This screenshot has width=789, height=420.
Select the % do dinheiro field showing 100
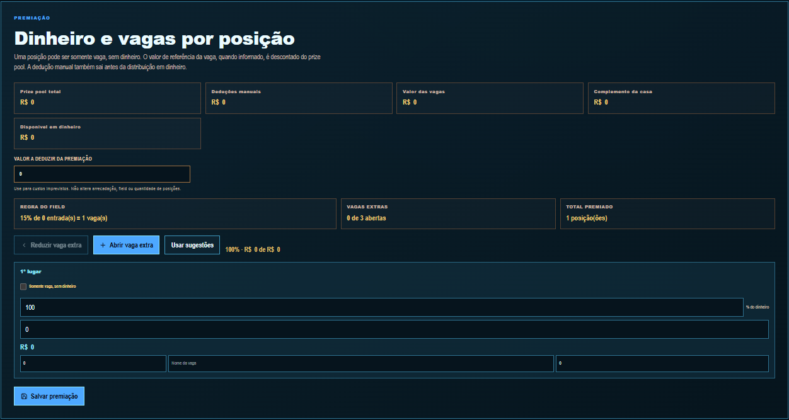coord(382,307)
